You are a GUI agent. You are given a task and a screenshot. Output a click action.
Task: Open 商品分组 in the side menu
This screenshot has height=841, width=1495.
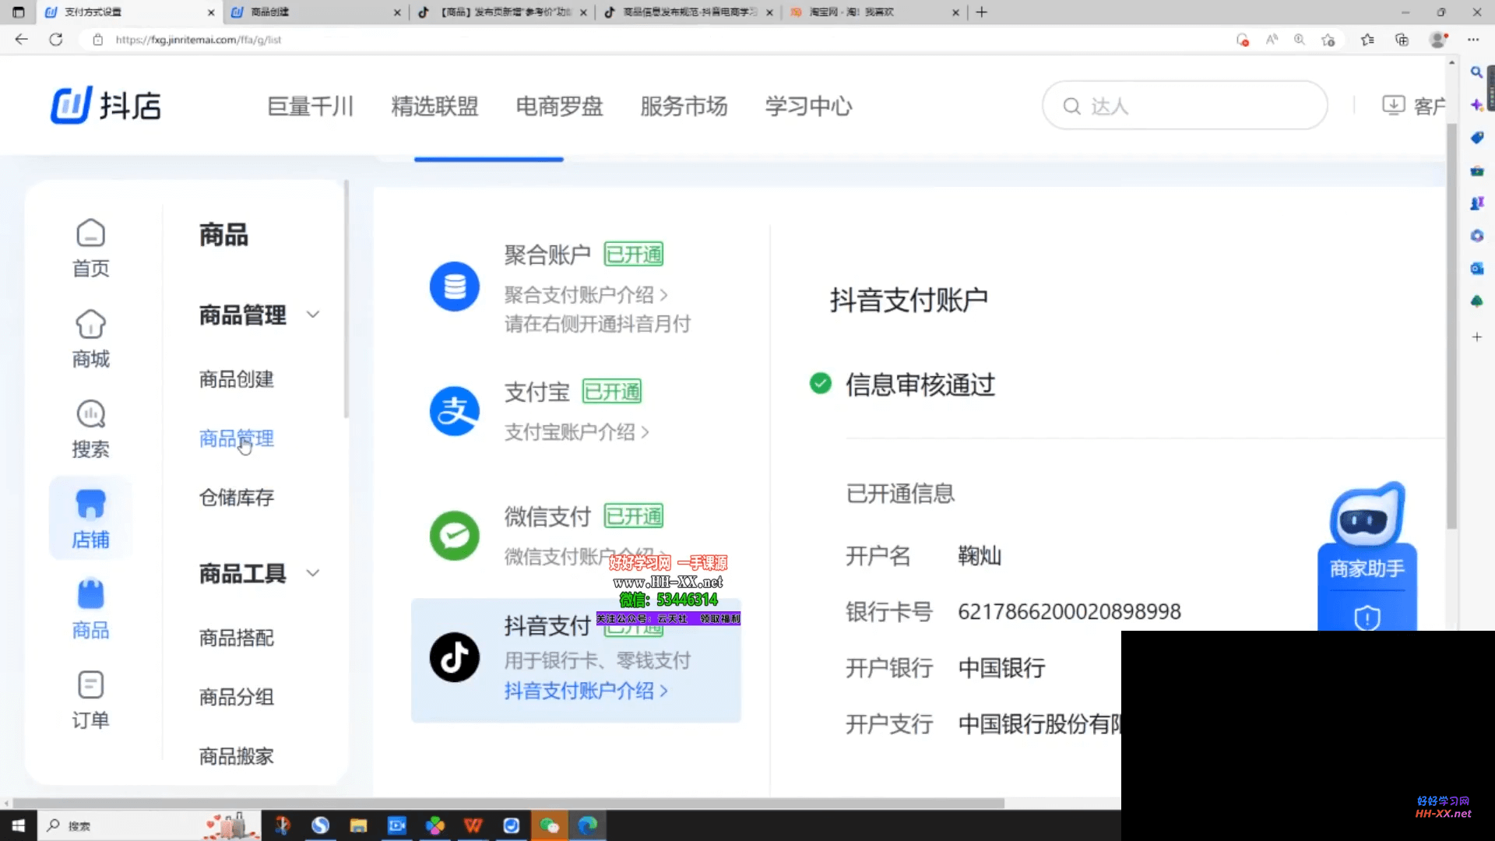click(237, 697)
